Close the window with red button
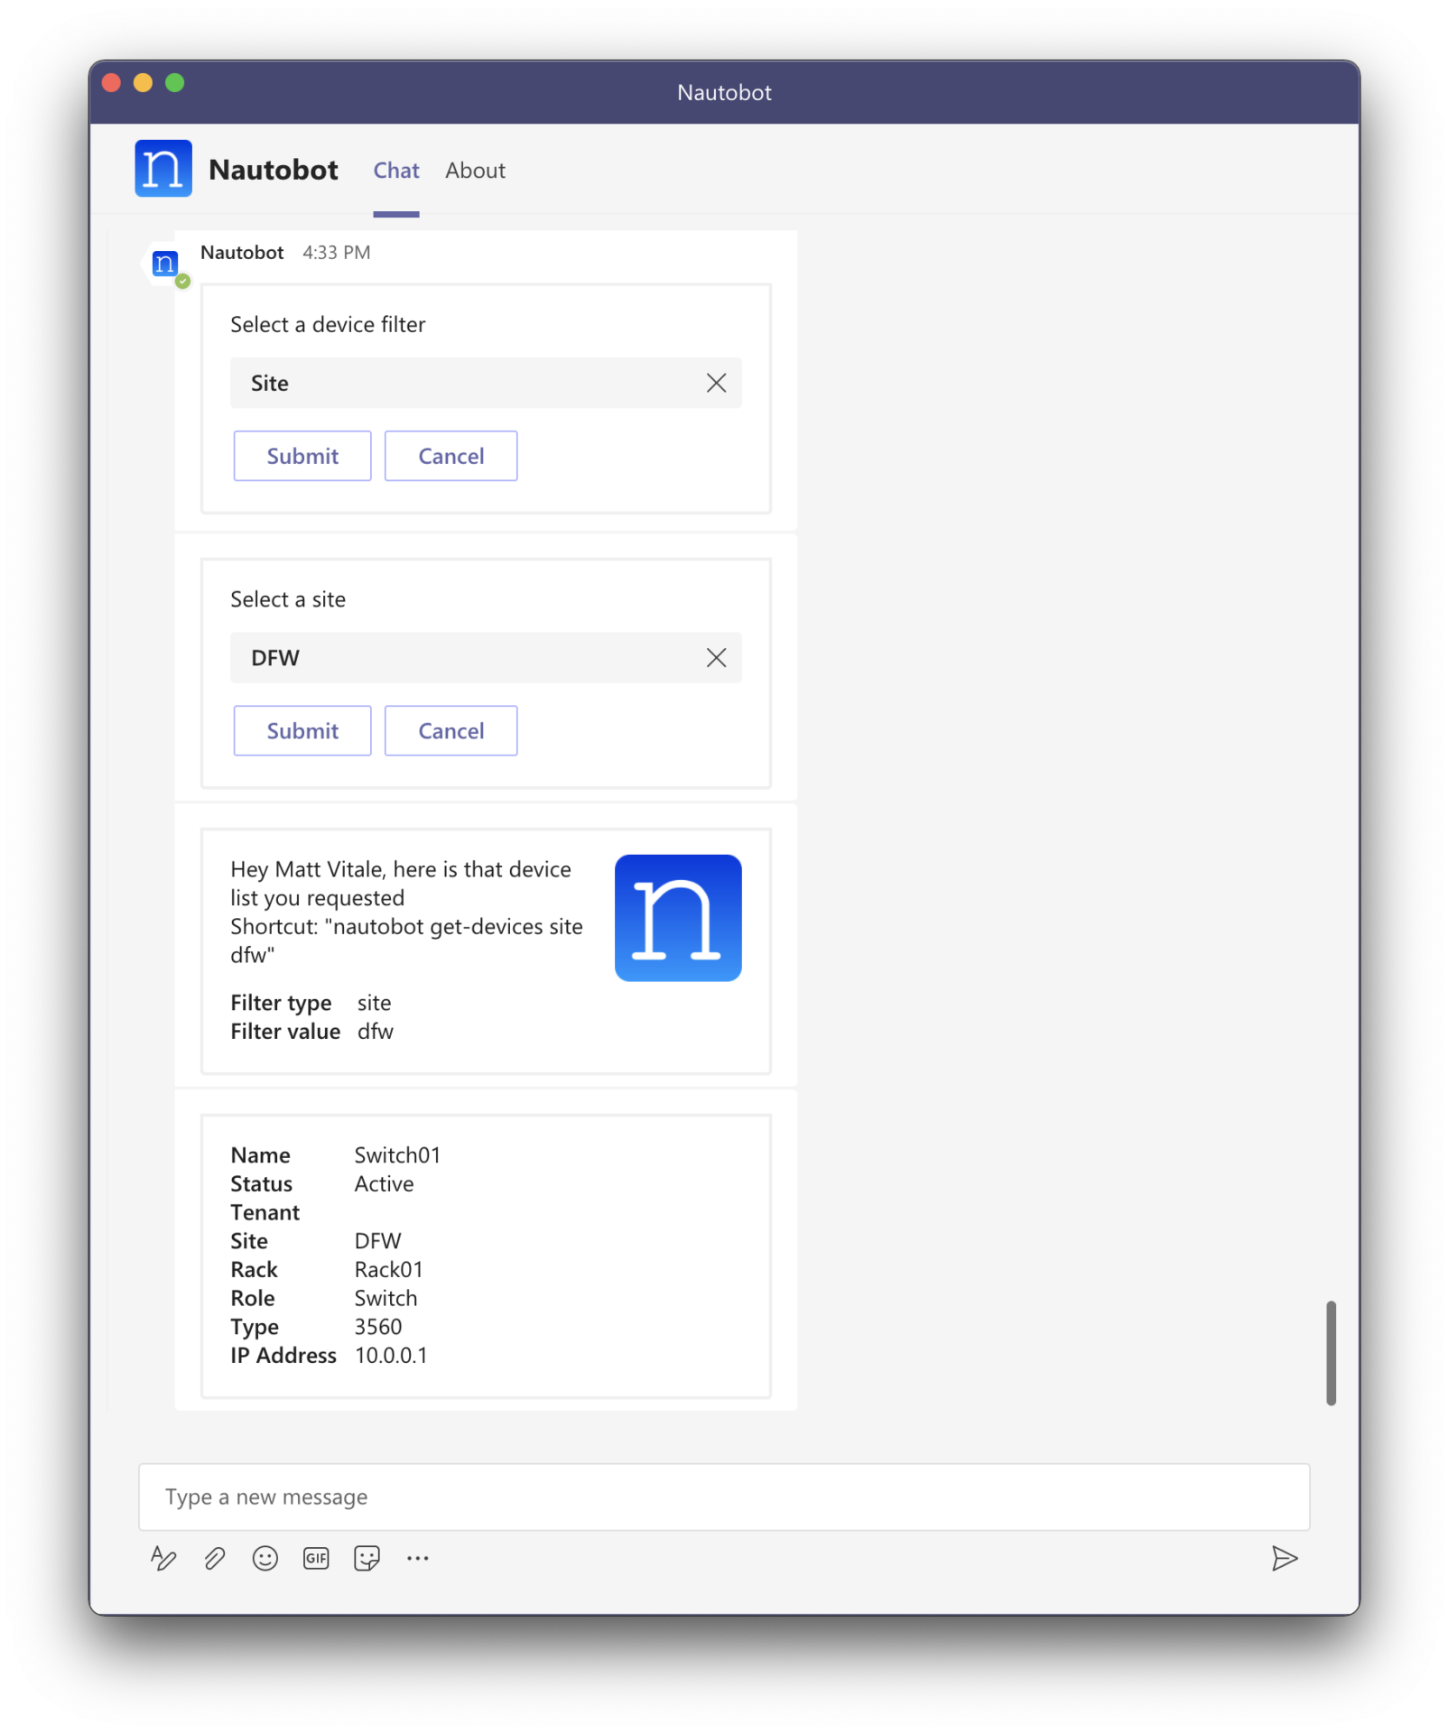Viewport: 1449px width, 1733px height. coord(111,83)
